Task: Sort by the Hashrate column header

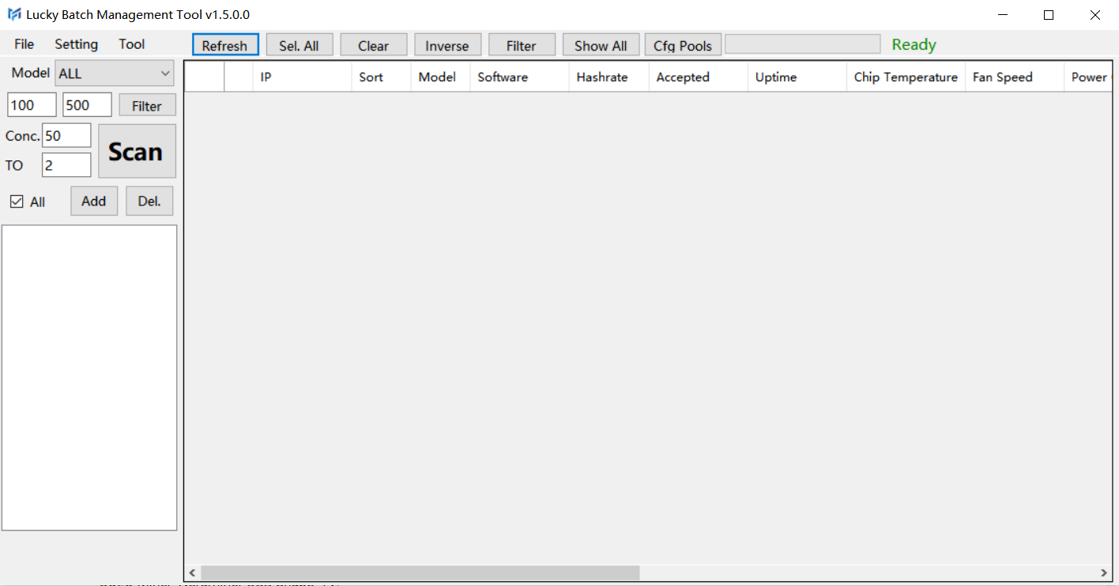Action: 602,77
